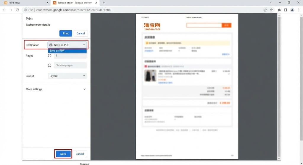Click the blue Print button
The width and height of the screenshot is (303, 165).
pyautogui.click(x=66, y=33)
